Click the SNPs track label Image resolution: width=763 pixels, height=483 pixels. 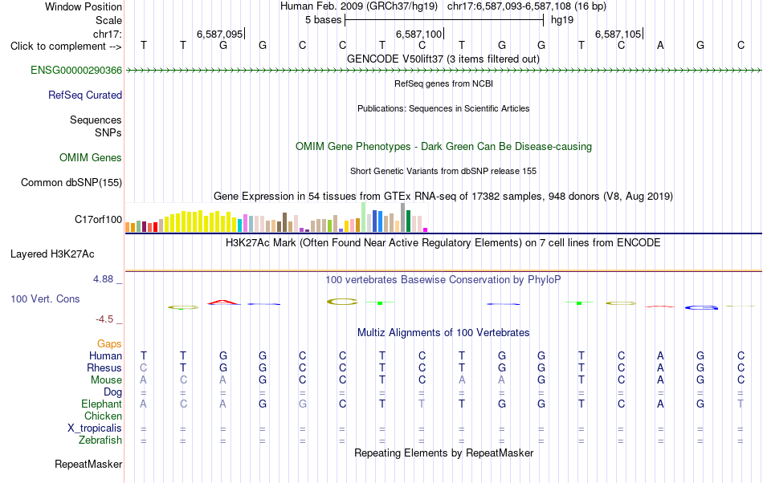pos(108,132)
